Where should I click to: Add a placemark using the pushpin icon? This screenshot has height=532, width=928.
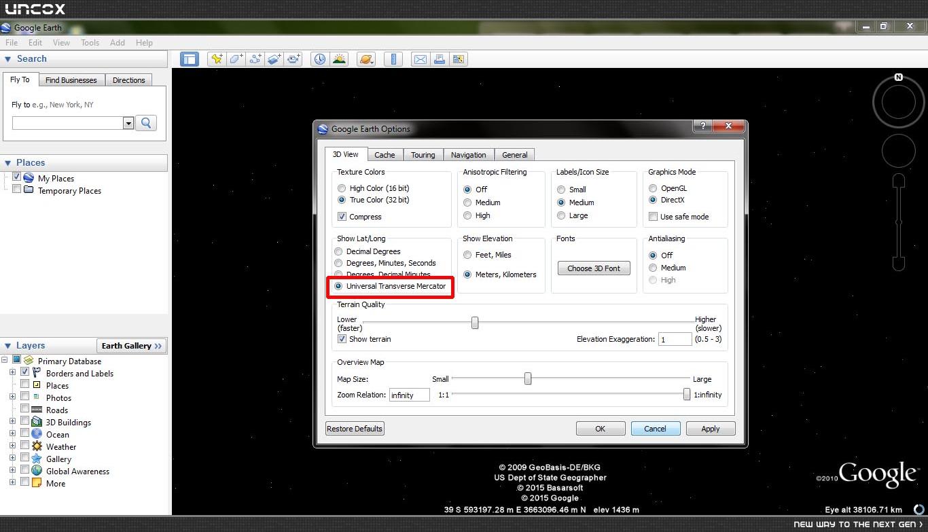(x=216, y=59)
